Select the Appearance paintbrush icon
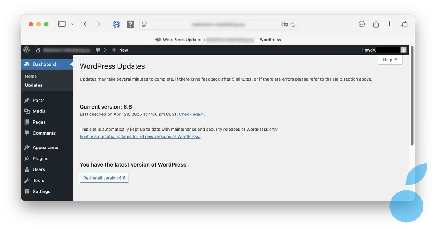 tap(27, 147)
